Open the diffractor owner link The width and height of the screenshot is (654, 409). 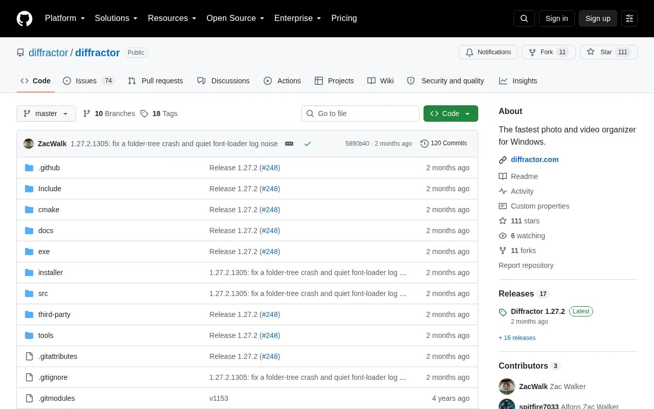point(48,53)
